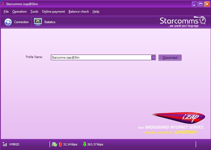Screen dimensions: 211x150
Task: Switch to the Statistics view label
Action: (50, 22)
